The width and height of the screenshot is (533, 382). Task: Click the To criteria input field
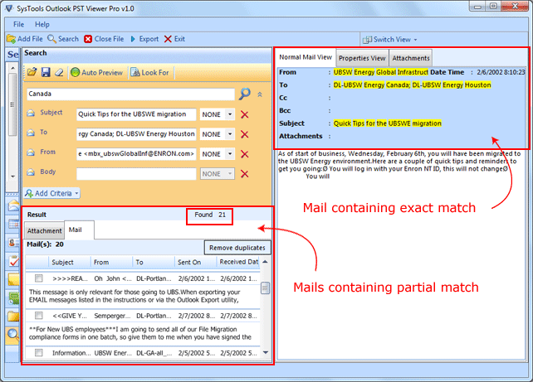click(x=136, y=134)
